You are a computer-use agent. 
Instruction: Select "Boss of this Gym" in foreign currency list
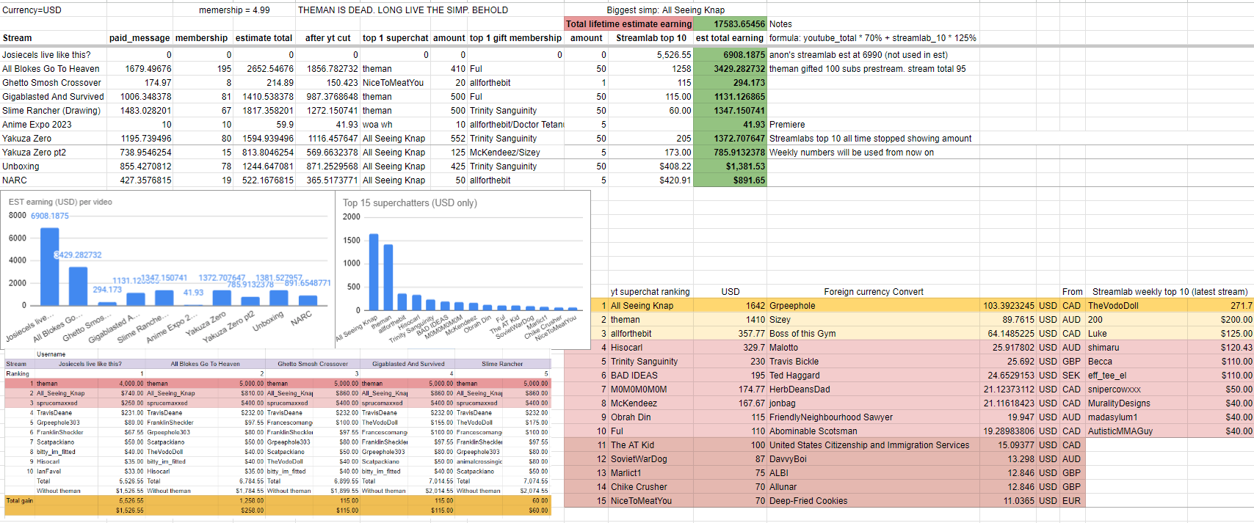[802, 334]
